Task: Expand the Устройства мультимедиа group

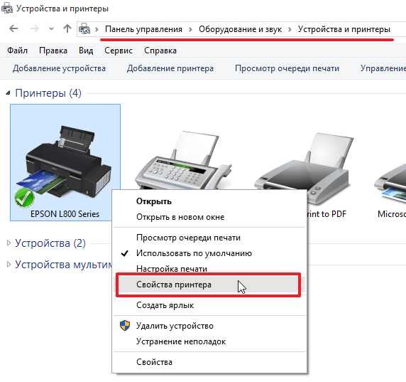Action: [9, 265]
